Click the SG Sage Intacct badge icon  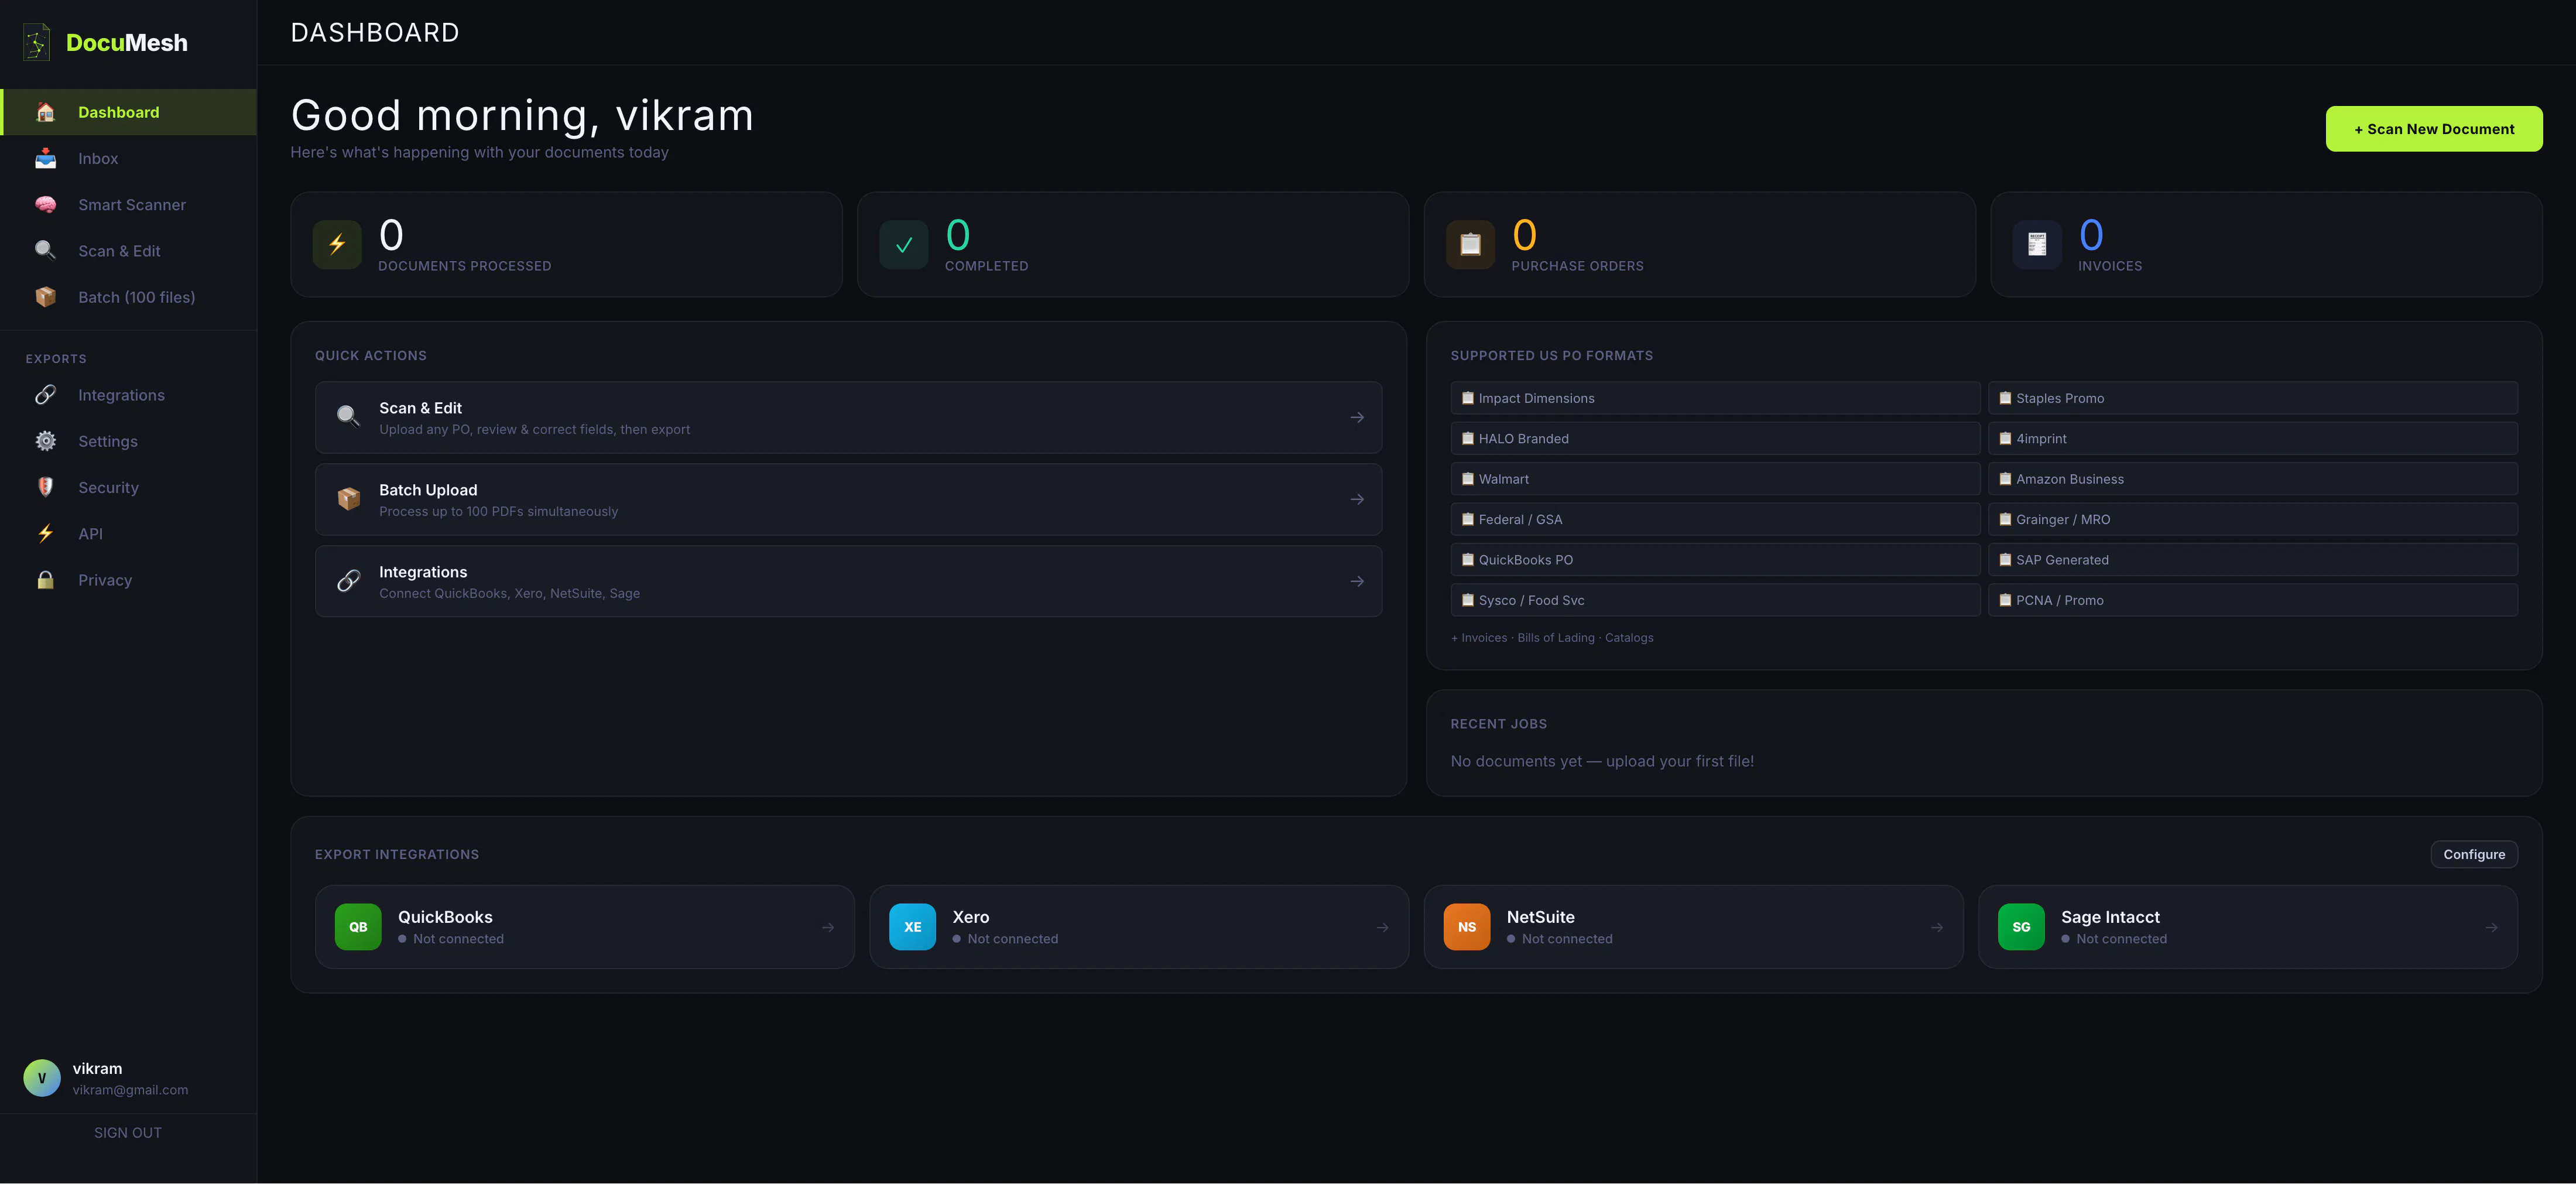click(x=2021, y=927)
